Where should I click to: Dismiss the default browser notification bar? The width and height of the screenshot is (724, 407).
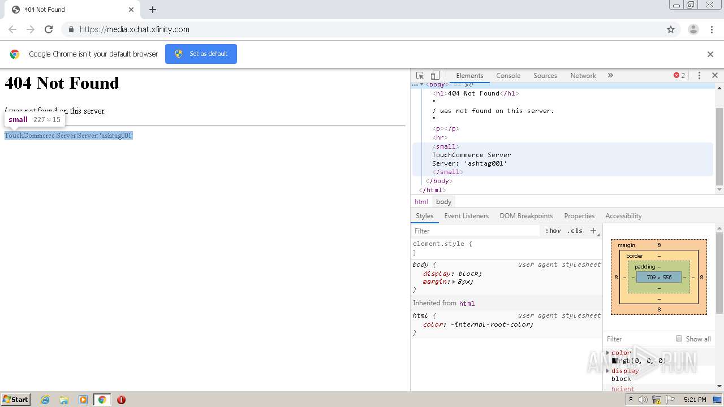pyautogui.click(x=710, y=54)
